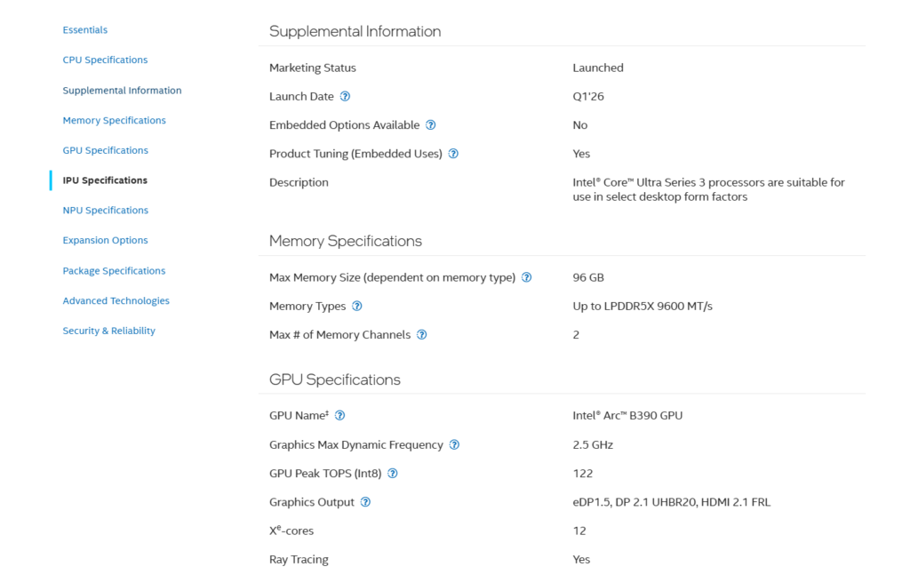Click Expansion Options in the left navigation

[105, 240]
